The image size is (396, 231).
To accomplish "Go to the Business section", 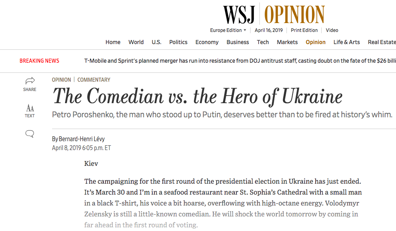I will click(x=238, y=42).
